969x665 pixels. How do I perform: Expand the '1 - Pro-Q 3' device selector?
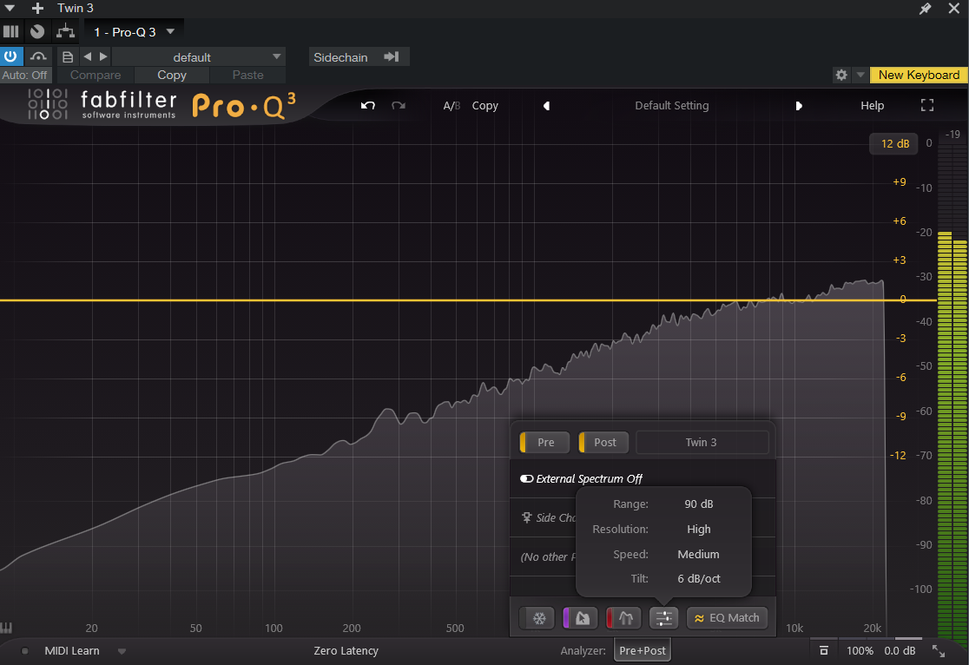coord(134,32)
